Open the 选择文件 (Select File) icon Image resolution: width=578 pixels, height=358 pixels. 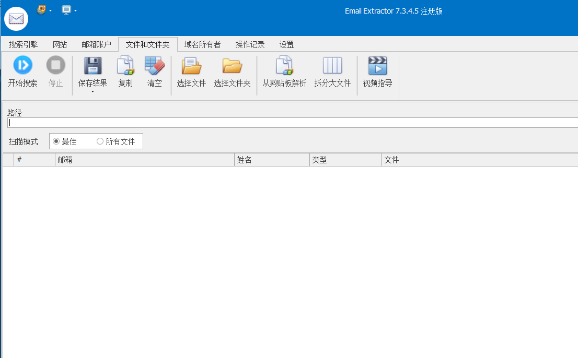tap(191, 65)
